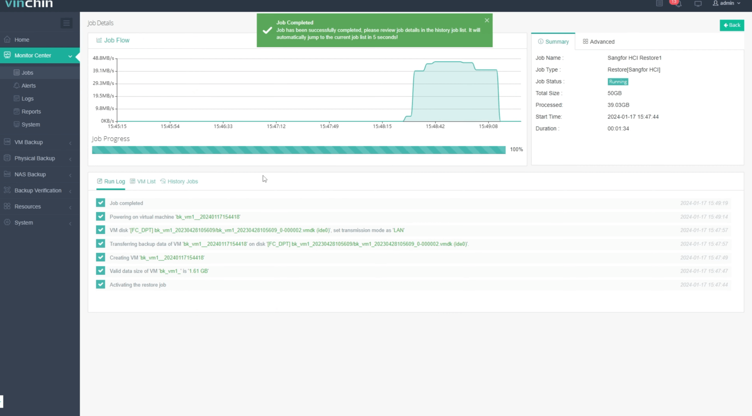Toggle checkbox for 'Powering on virtual machine' entry
Viewport: 752px width, 416px height.
[101, 217]
